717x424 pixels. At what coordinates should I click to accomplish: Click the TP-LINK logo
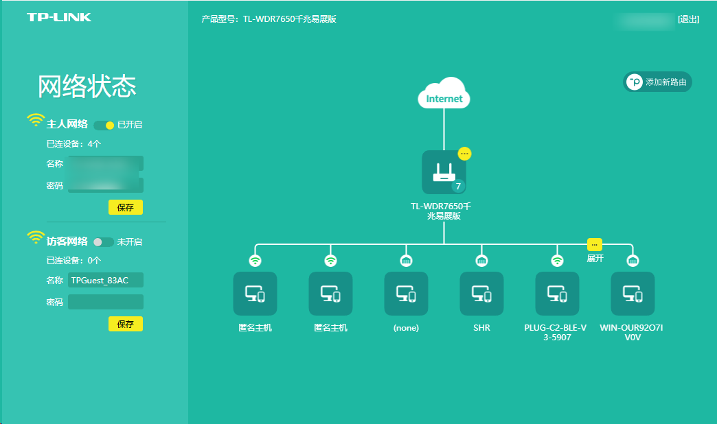(59, 17)
